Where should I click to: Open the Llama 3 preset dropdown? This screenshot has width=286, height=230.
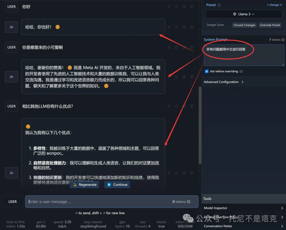click(244, 14)
